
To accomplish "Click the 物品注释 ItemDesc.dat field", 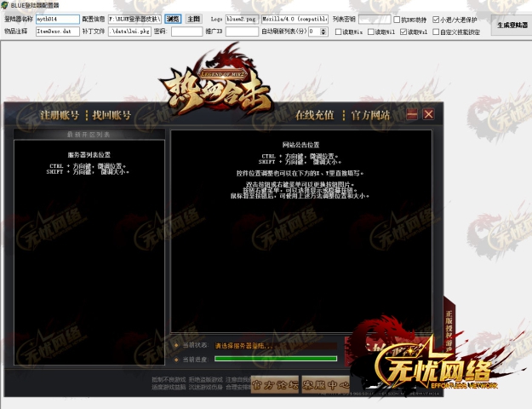I will coord(58,32).
